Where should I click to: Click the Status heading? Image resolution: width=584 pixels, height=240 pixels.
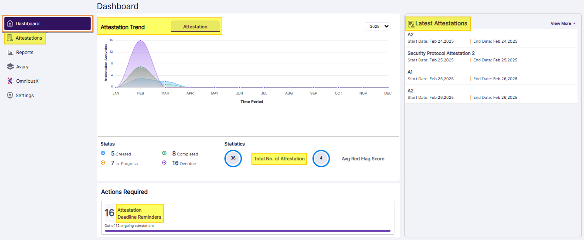coord(108,144)
